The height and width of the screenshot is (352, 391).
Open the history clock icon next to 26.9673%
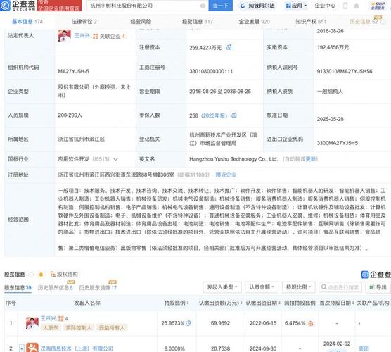pos(188,323)
